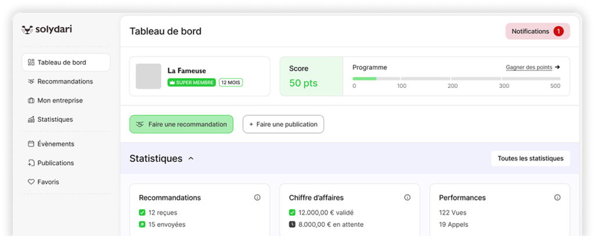Click the La Fameuse company logo thumbnail

pos(148,77)
